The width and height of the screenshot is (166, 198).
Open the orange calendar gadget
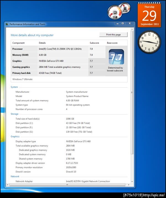(x=149, y=15)
